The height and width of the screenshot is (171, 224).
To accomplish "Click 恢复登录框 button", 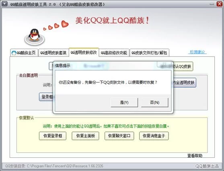I will coord(53,136).
